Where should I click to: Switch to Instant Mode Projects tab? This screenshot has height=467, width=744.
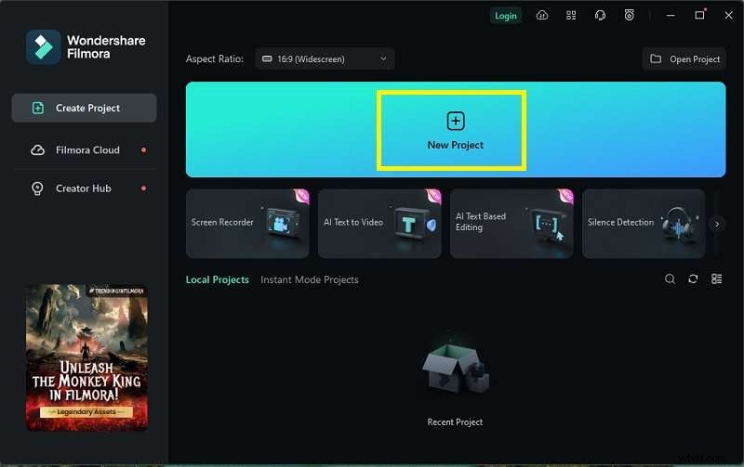point(309,279)
